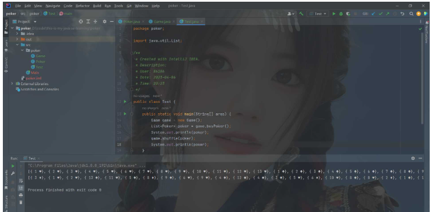Rerun Test in the Run panel
Image resolution: width=432 pixels, height=212 pixels.
click(x=13, y=166)
